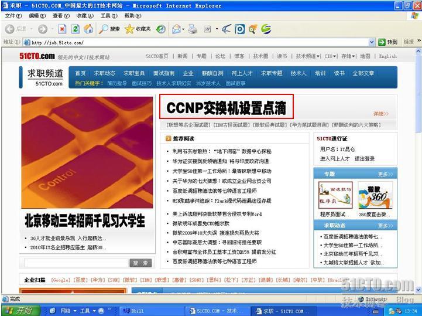Viewport: 422px width, 316px height.
Task: Open the Search (搜索) toolbar button
Action: point(109,29)
